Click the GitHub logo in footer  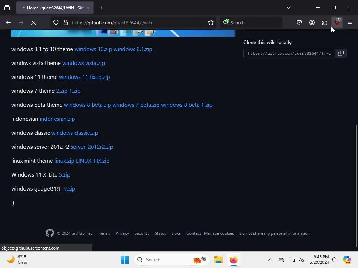[x=50, y=233]
